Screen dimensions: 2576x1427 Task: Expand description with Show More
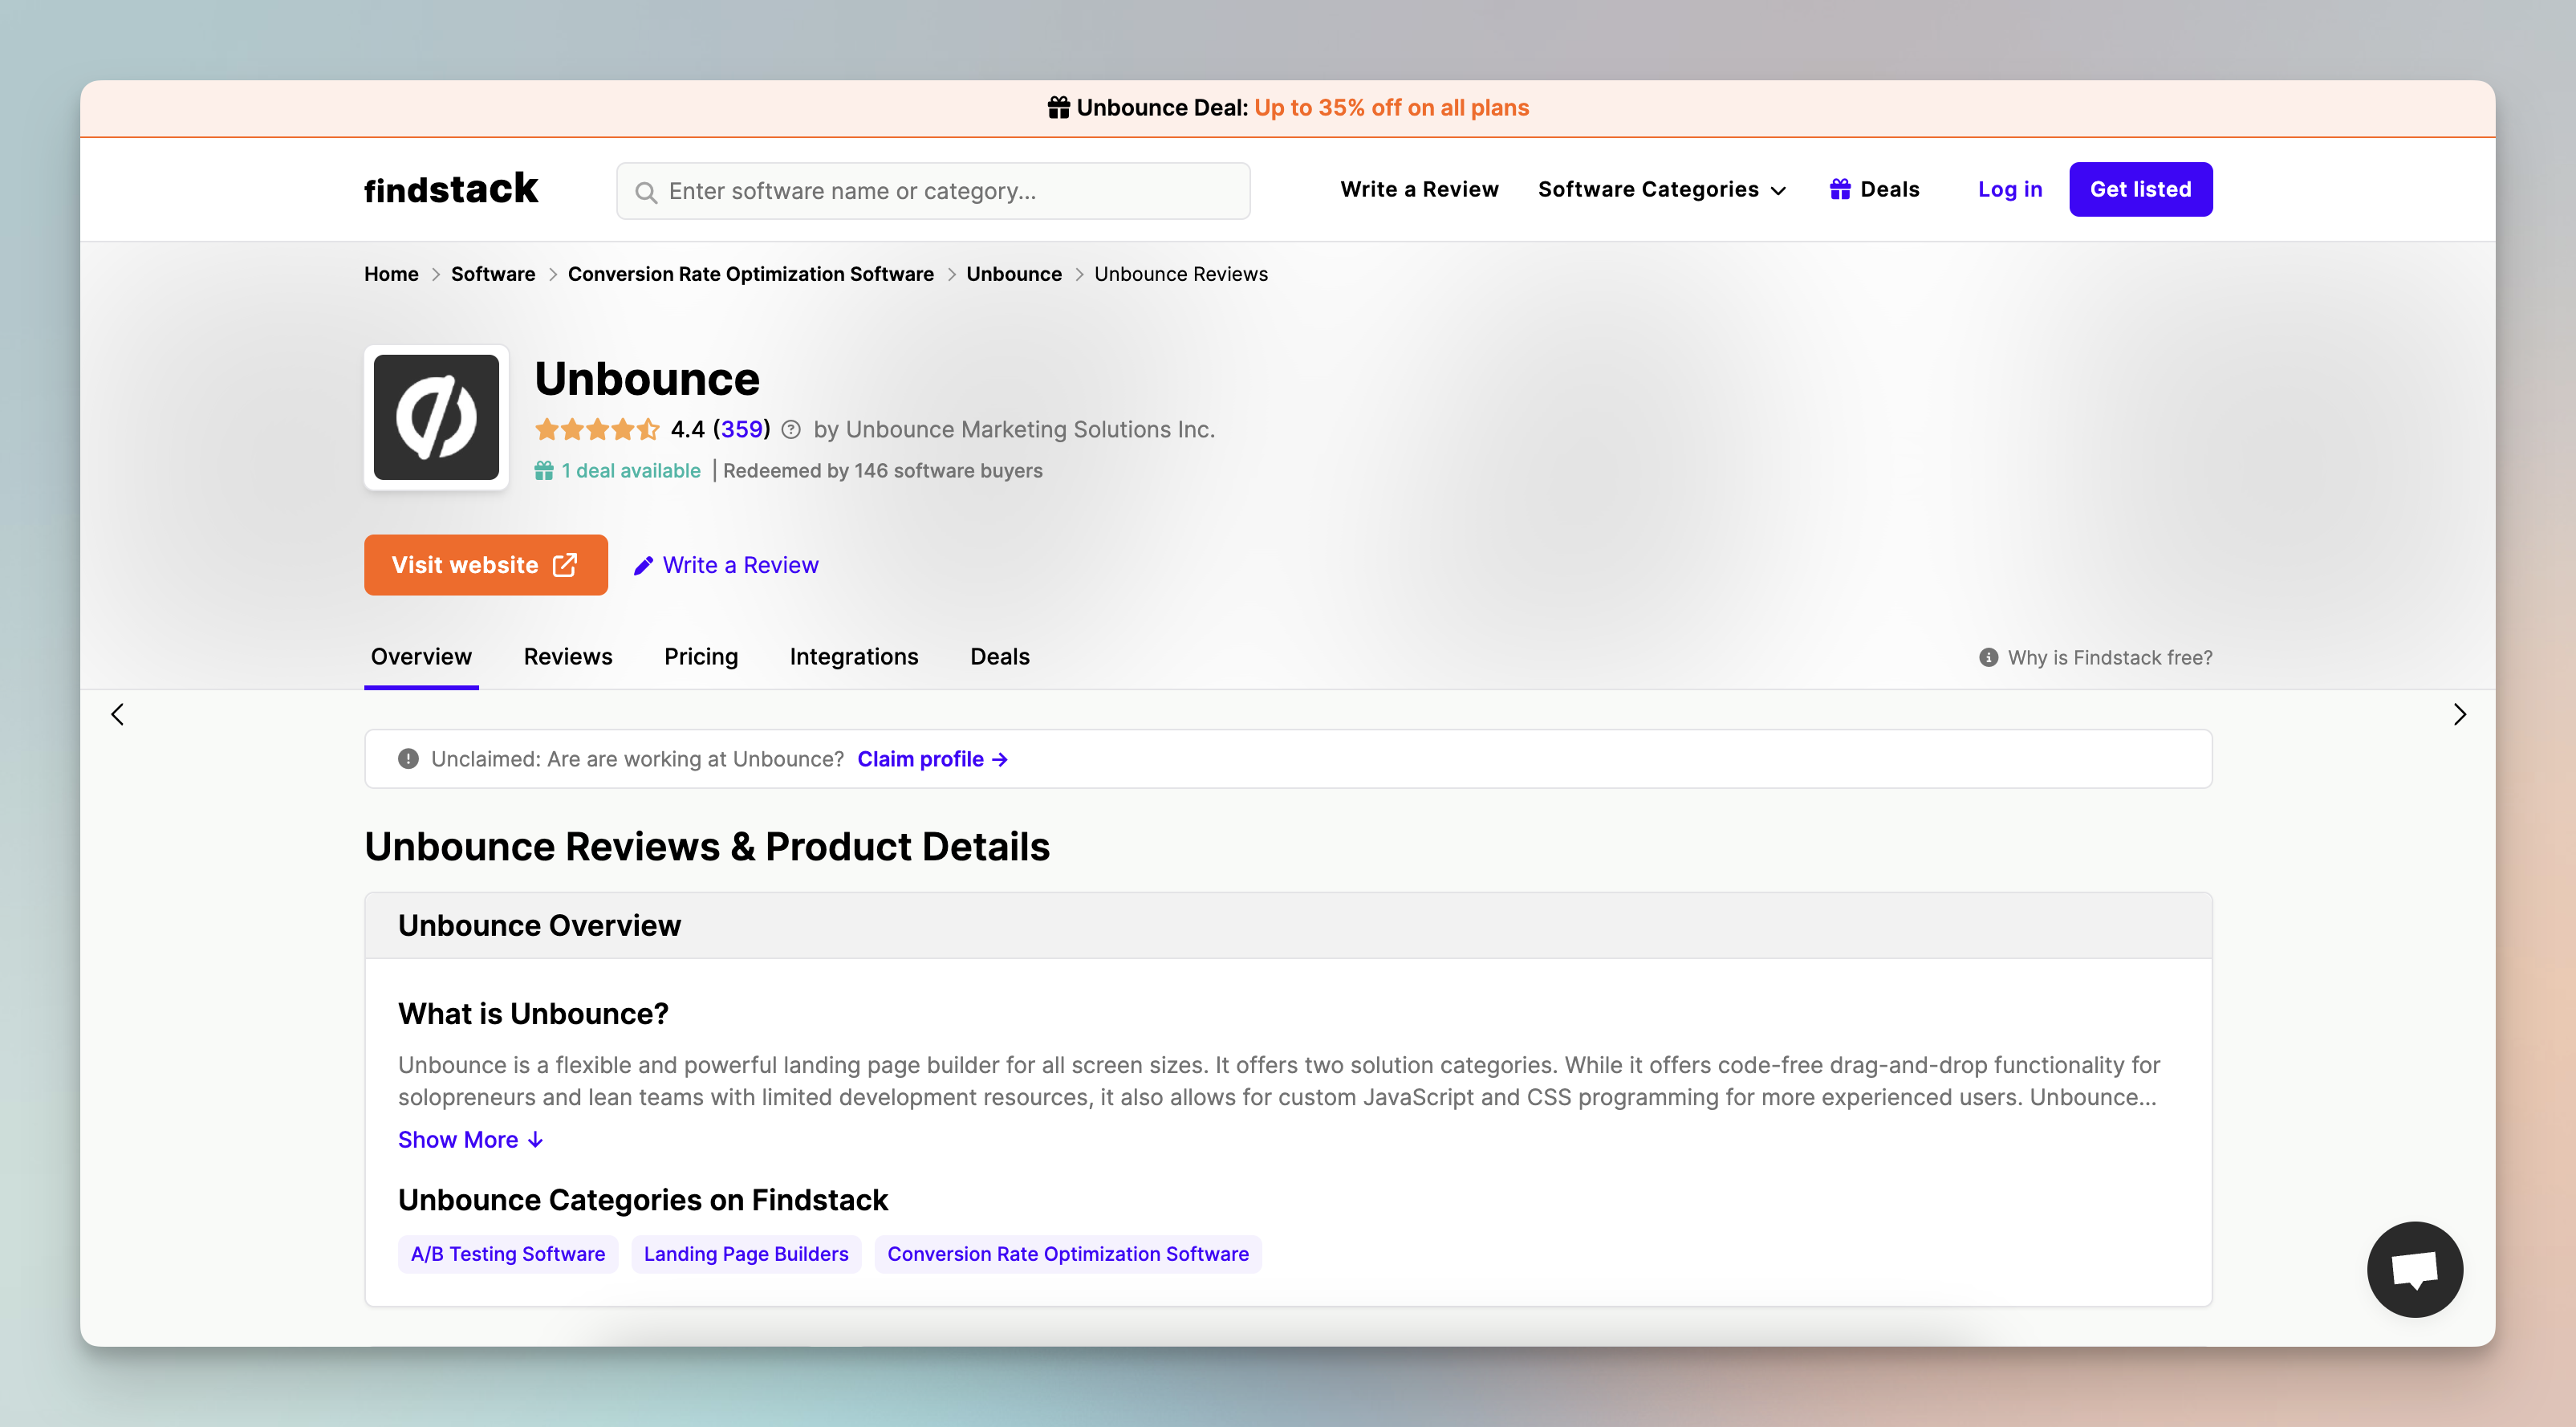[x=470, y=1140]
